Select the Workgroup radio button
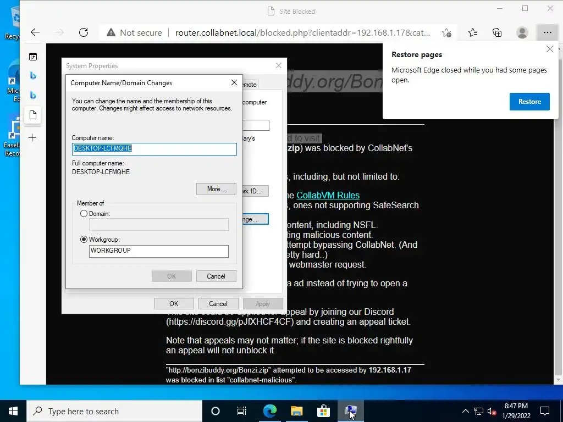Image resolution: width=563 pixels, height=422 pixels. point(84,240)
